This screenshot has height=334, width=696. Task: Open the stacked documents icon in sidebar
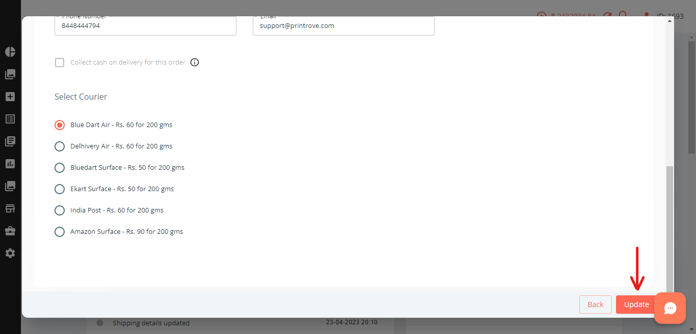(10, 141)
